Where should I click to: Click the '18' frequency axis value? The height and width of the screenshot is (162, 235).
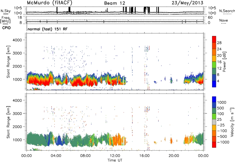tap(20, 18)
